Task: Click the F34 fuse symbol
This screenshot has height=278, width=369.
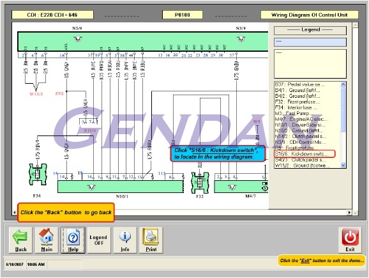Action: click(x=38, y=174)
